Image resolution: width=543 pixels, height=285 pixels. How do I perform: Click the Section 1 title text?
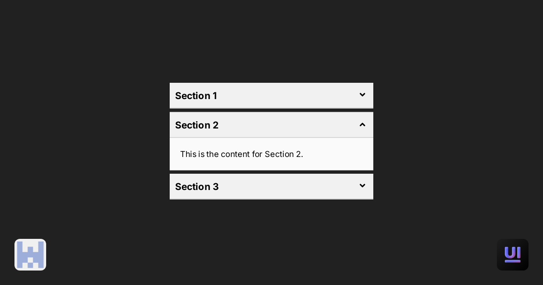pos(196,96)
